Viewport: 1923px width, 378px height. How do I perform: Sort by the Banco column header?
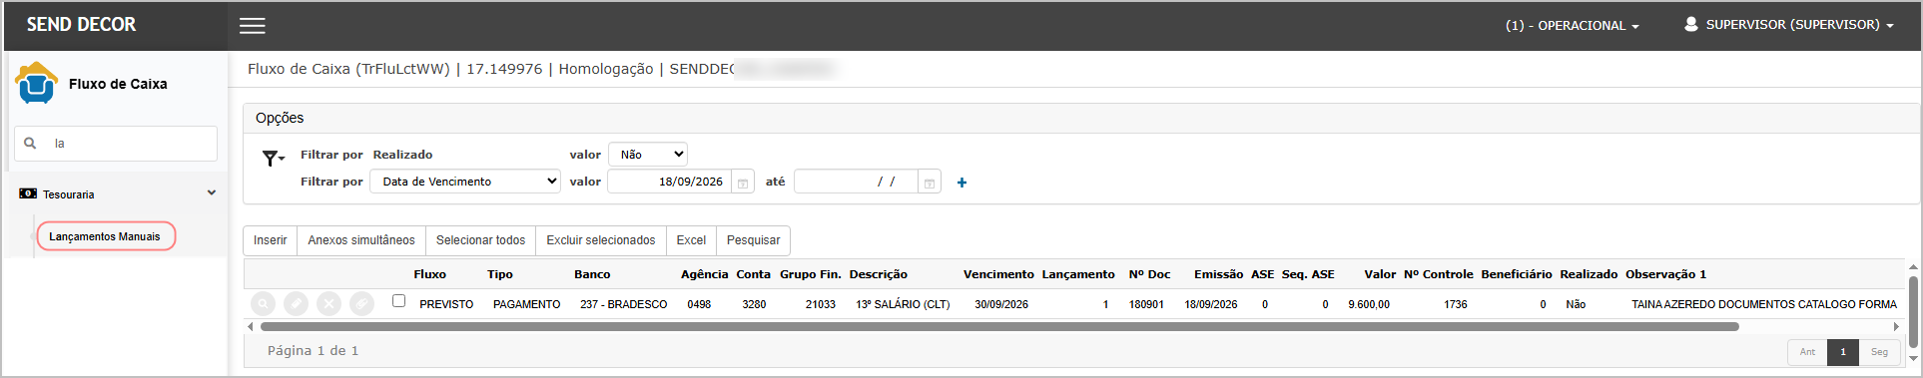coord(592,274)
